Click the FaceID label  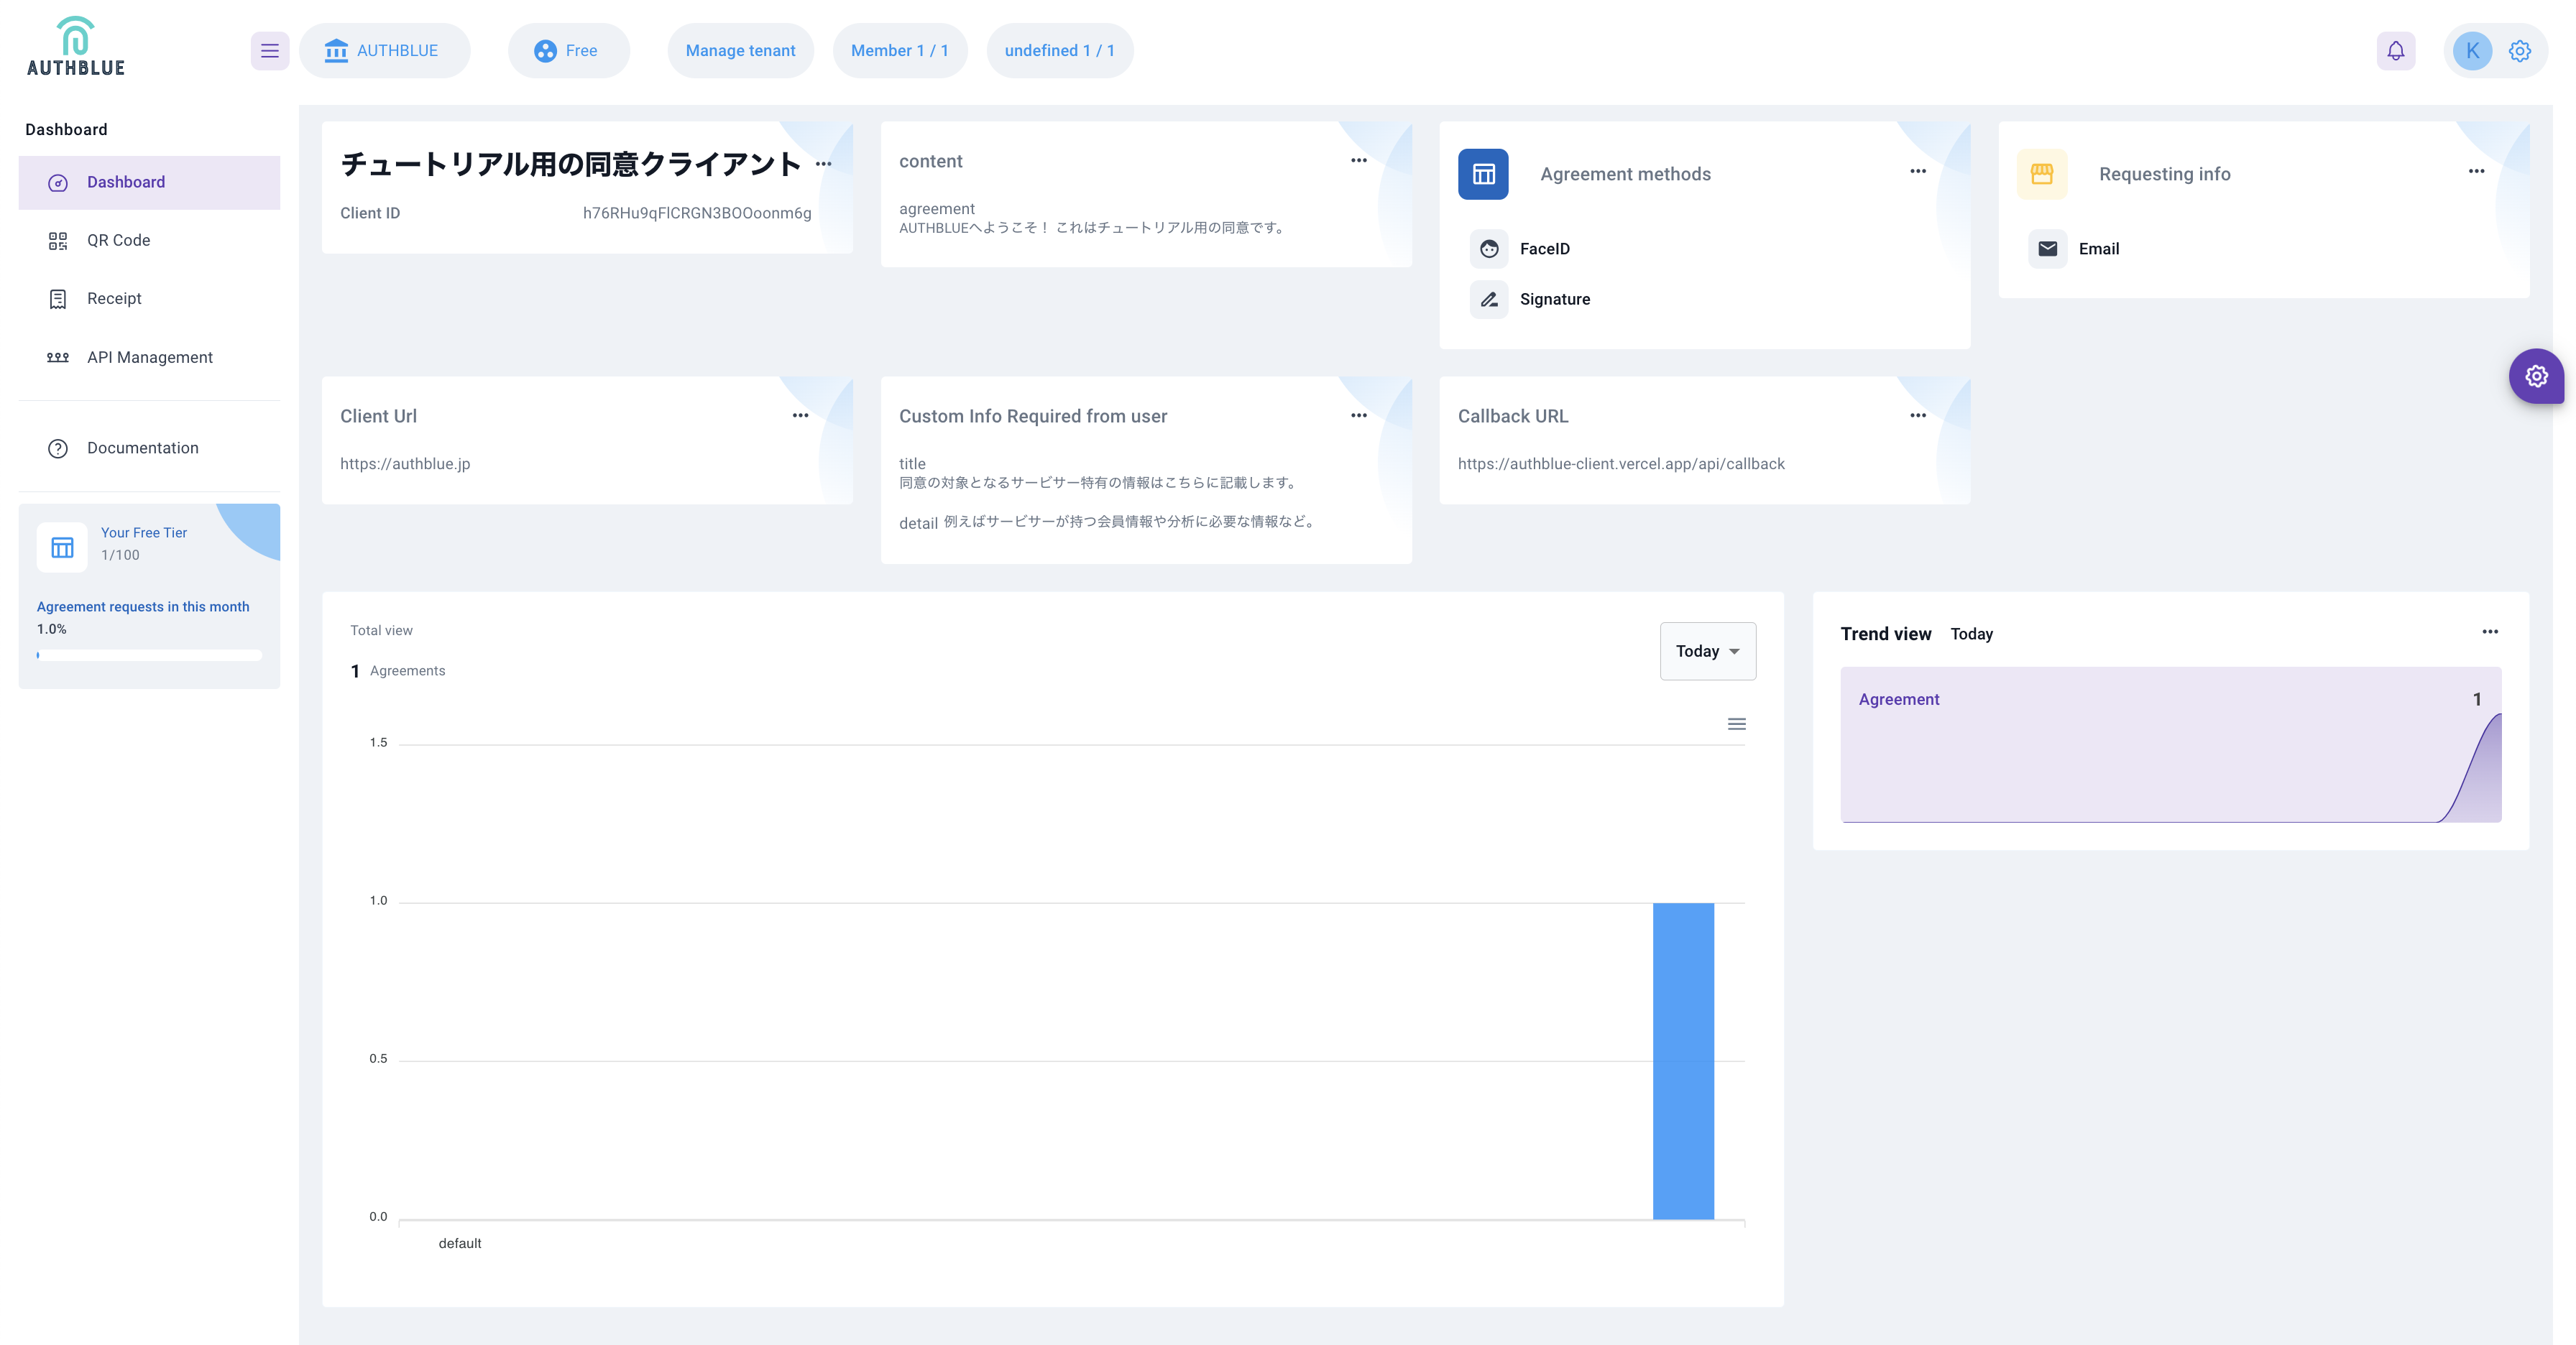click(x=1544, y=249)
